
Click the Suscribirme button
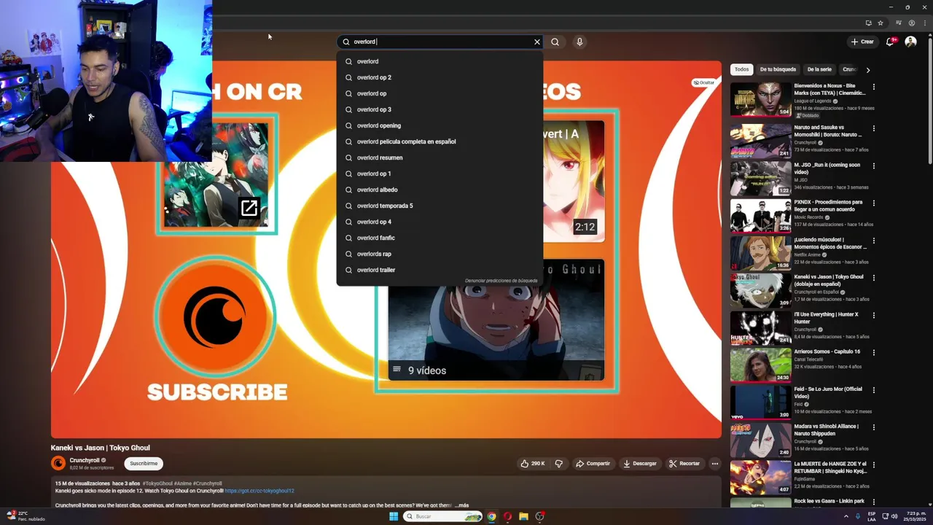click(x=144, y=464)
